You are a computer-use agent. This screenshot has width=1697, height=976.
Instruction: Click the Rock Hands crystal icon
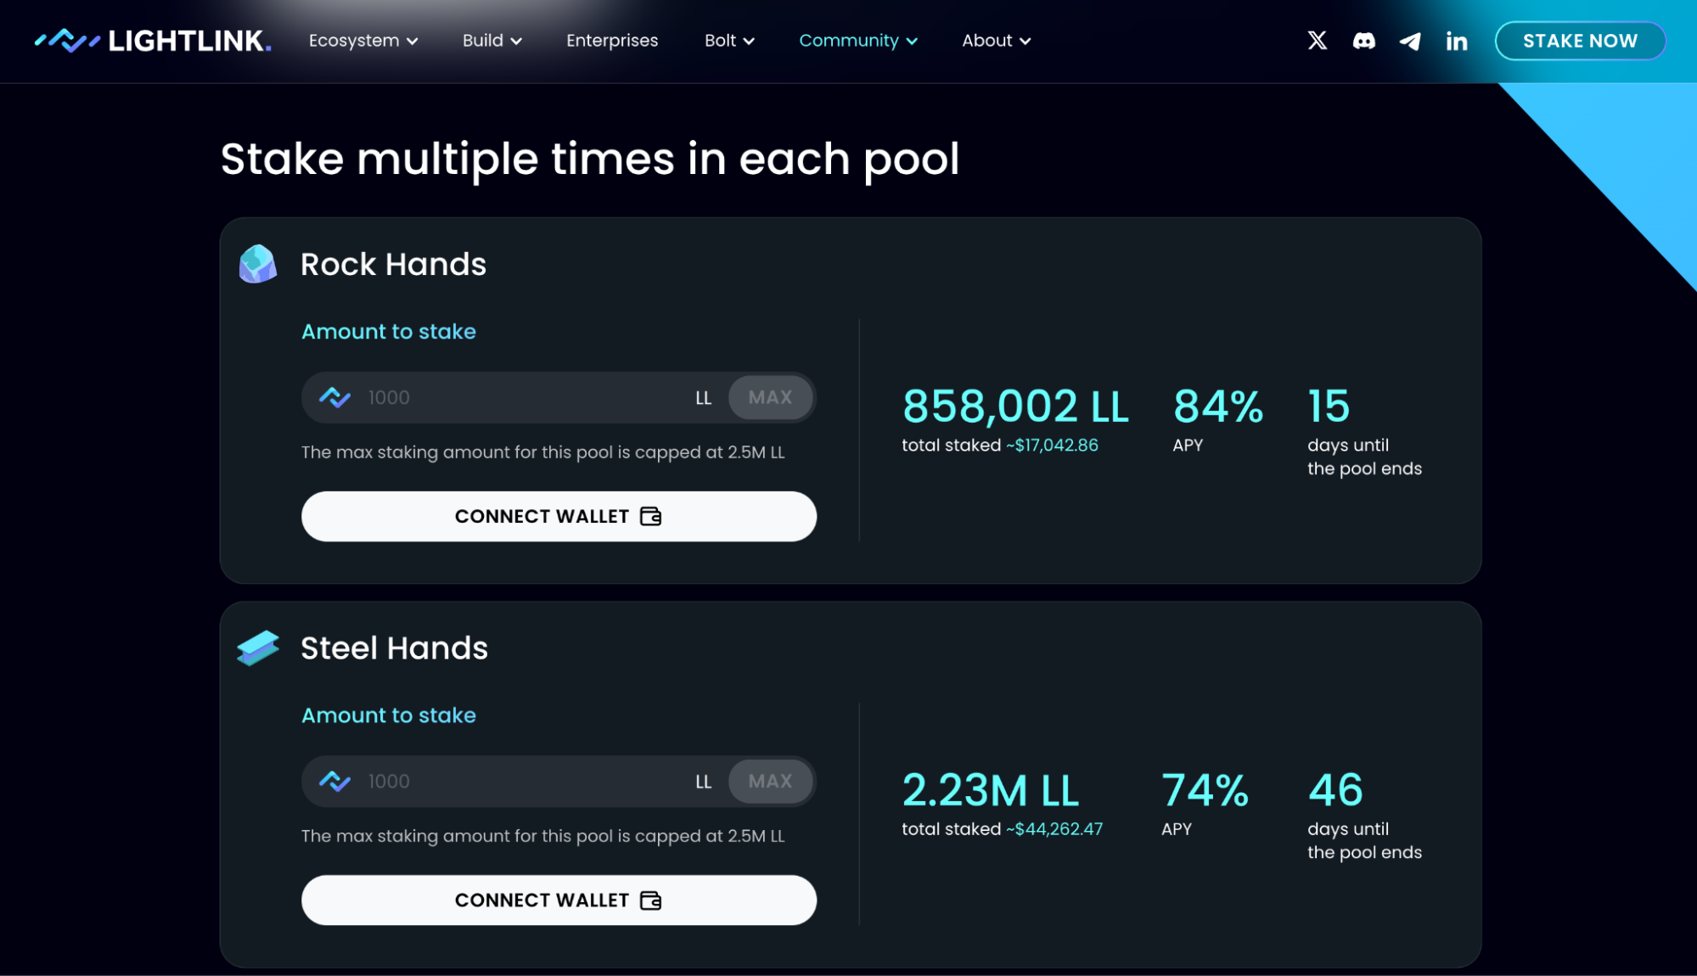coord(258,264)
